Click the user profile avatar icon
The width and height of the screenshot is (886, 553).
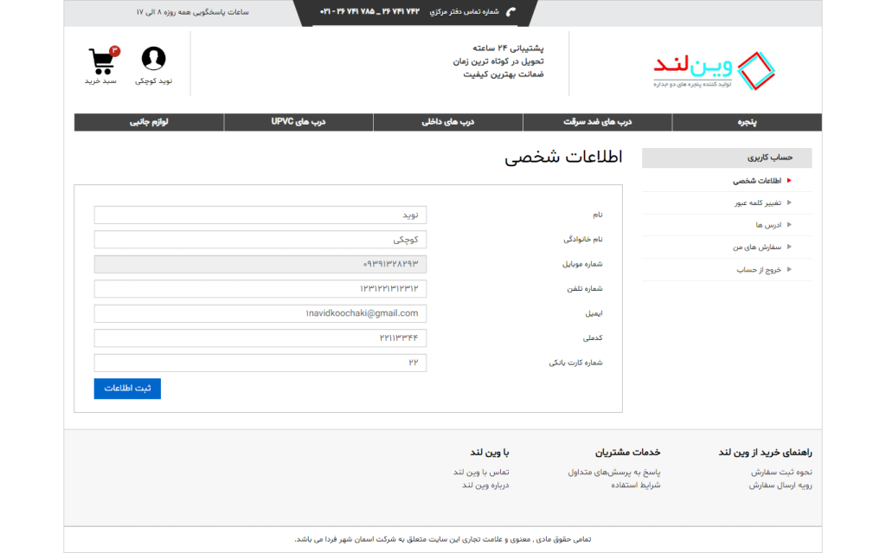pyautogui.click(x=154, y=58)
